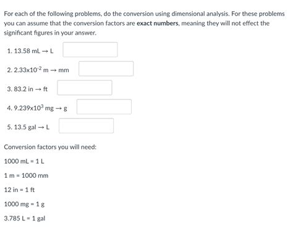
Task: Click the problem 2 text '2.33x10⁻² m → mm'
Action: (41, 70)
